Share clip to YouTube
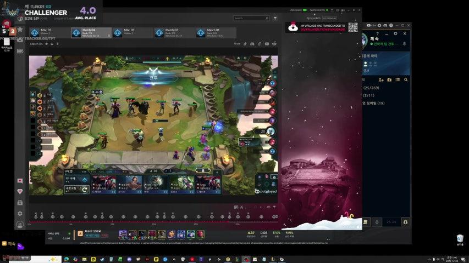 point(267,44)
